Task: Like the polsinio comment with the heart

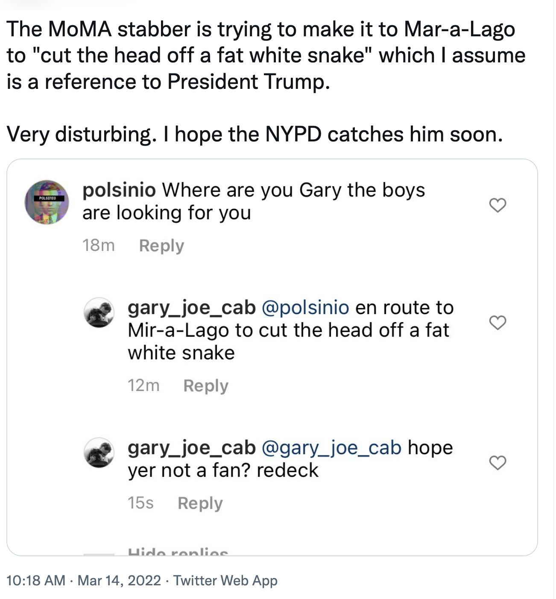Action: (497, 205)
